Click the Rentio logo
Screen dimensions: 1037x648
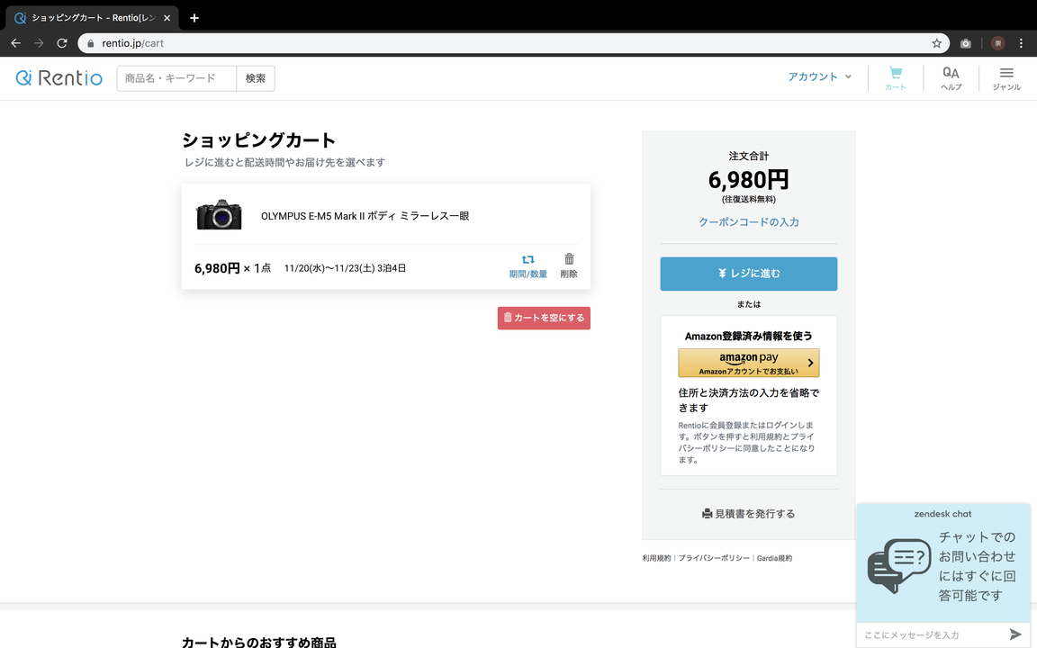tap(59, 78)
